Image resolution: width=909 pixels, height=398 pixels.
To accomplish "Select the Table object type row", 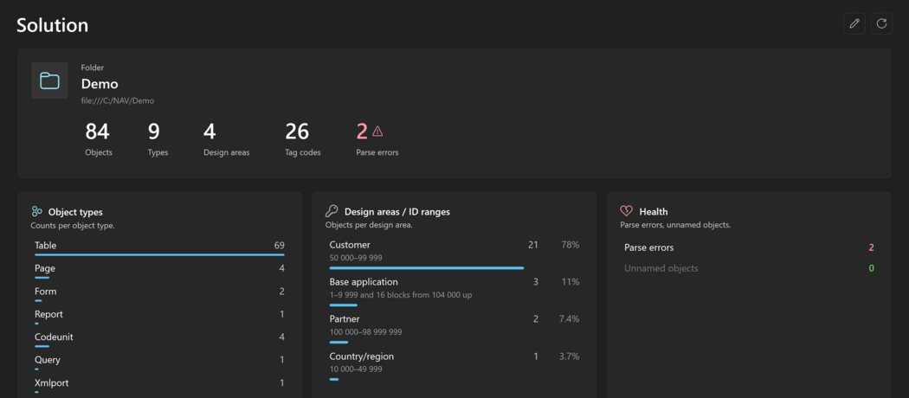I will [159, 247].
